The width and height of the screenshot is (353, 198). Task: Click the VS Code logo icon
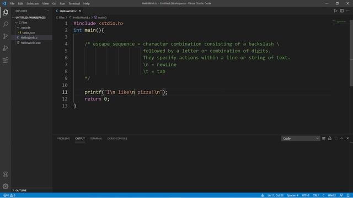pos(4,3)
